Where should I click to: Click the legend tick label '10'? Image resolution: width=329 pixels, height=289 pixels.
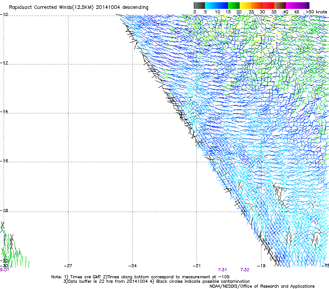coord(217,12)
